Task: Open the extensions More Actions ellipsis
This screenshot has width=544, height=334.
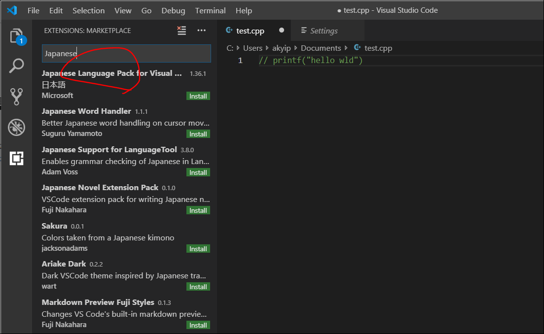Action: pos(201,31)
